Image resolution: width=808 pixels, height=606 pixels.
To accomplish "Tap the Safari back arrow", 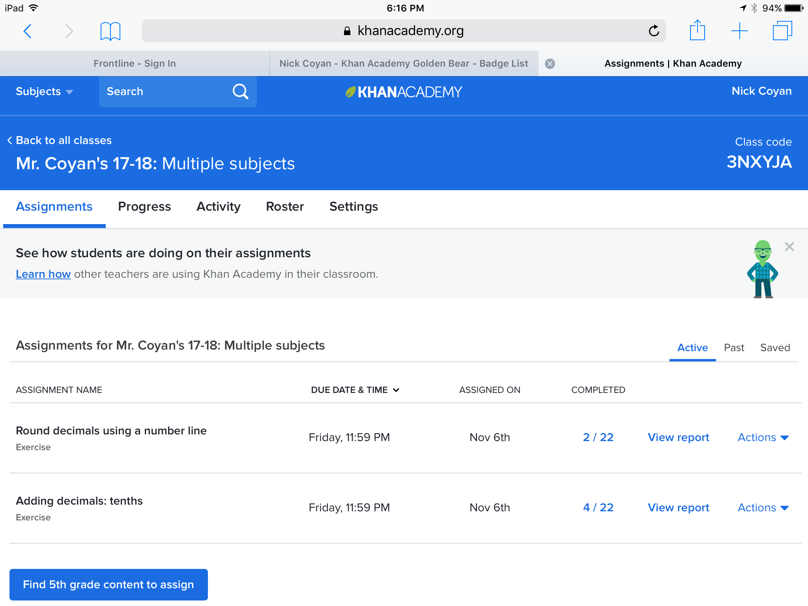I will pos(28,31).
